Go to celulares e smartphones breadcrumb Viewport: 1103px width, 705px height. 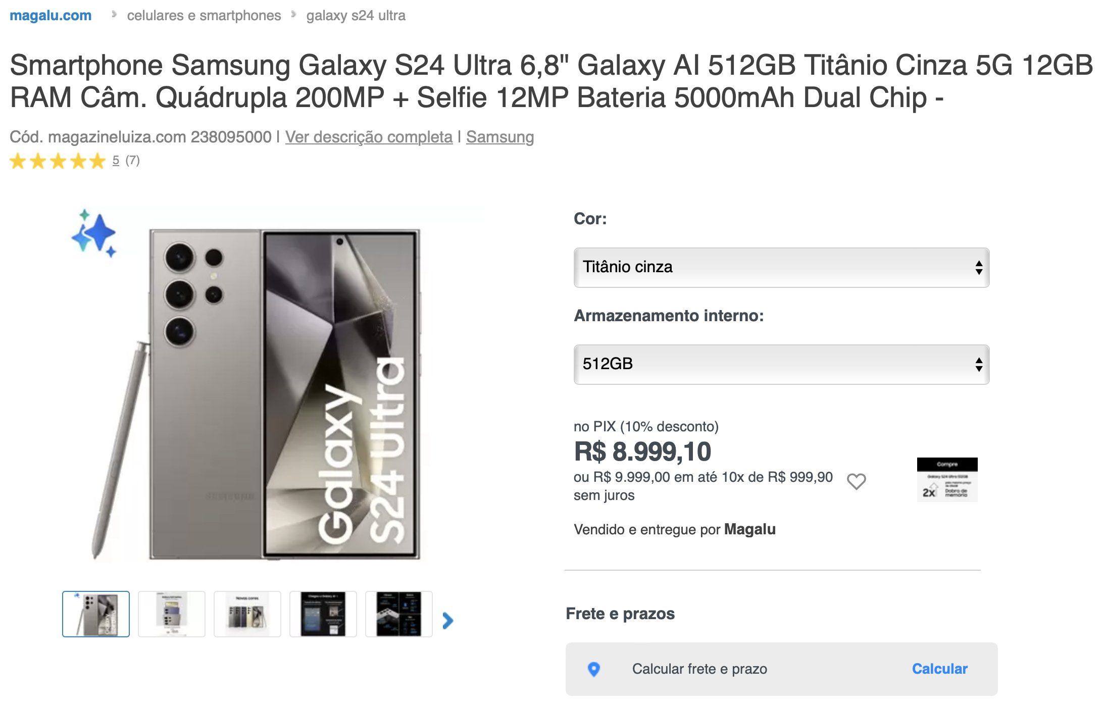(x=204, y=16)
